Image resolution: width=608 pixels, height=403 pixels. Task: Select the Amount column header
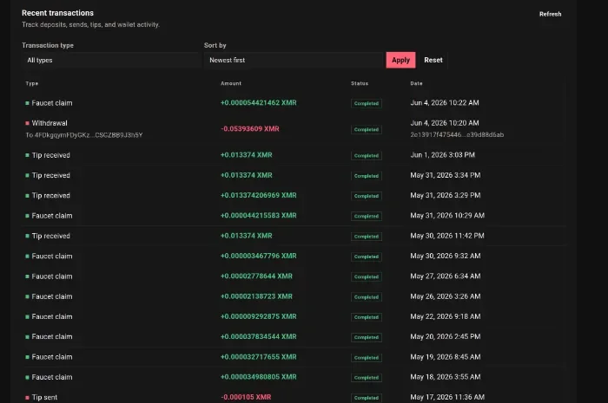[x=231, y=83]
